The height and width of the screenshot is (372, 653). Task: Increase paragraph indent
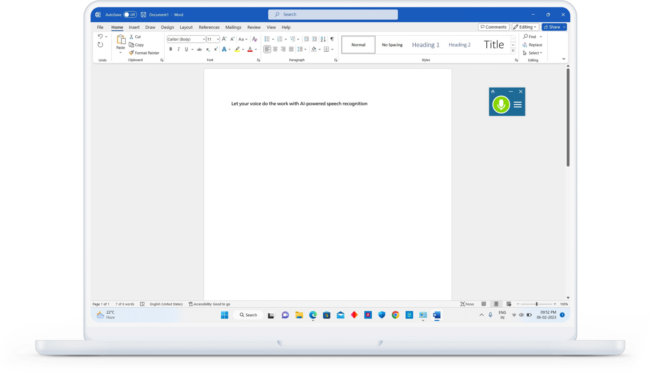click(314, 39)
